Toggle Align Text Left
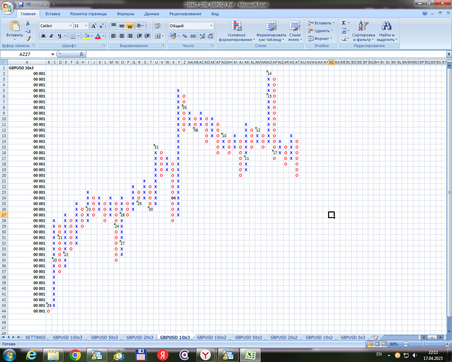Image resolution: width=452 pixels, height=362 pixels. point(113,36)
